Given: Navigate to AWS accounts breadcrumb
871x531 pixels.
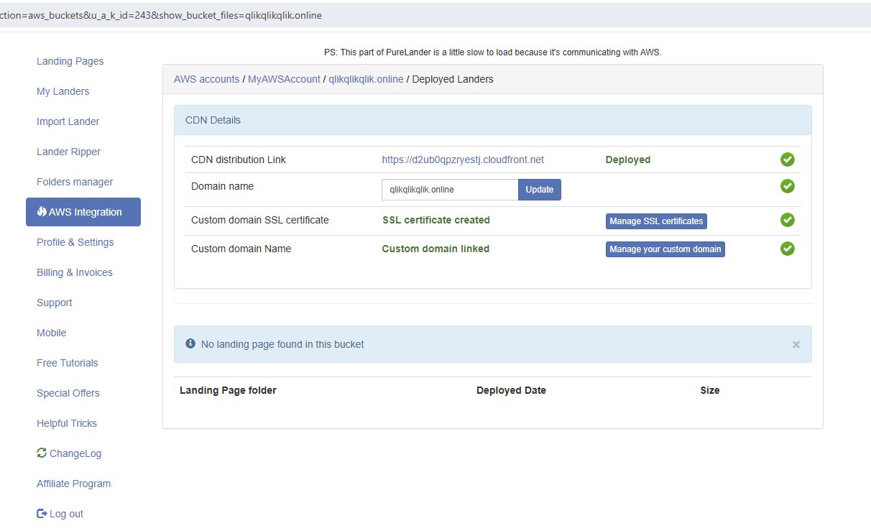Looking at the screenshot, I should 206,79.
